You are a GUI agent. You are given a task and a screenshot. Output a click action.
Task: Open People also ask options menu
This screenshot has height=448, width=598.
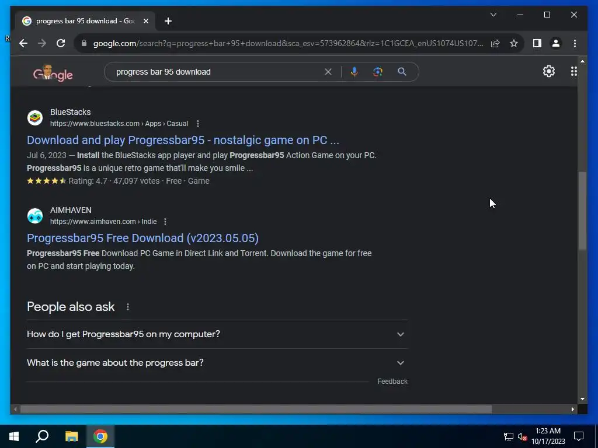pos(128,307)
